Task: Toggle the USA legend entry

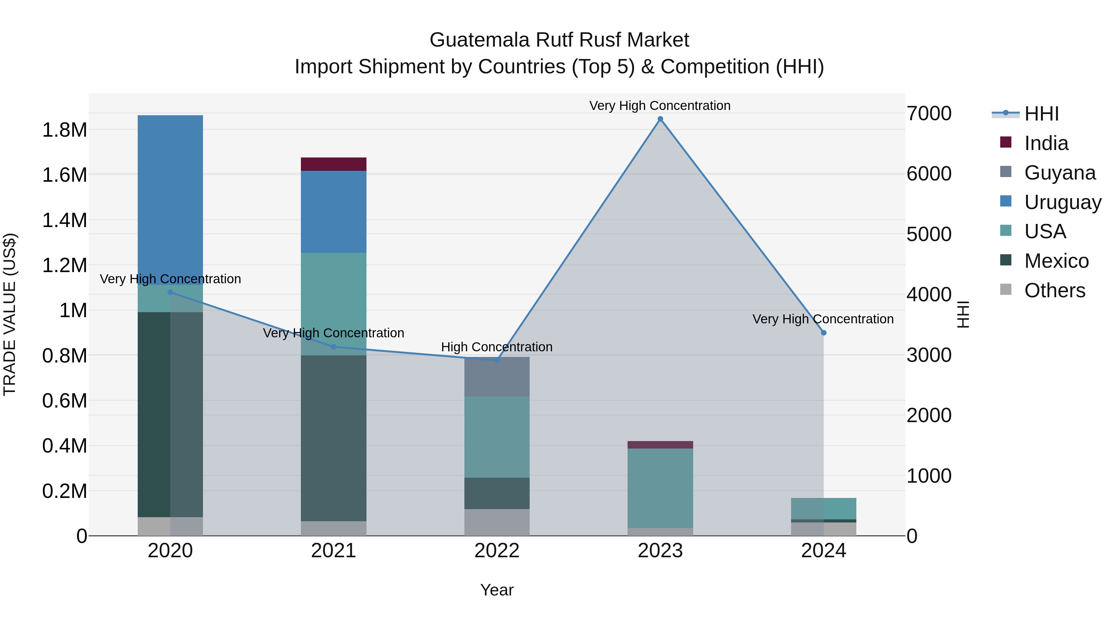Action: click(1033, 231)
